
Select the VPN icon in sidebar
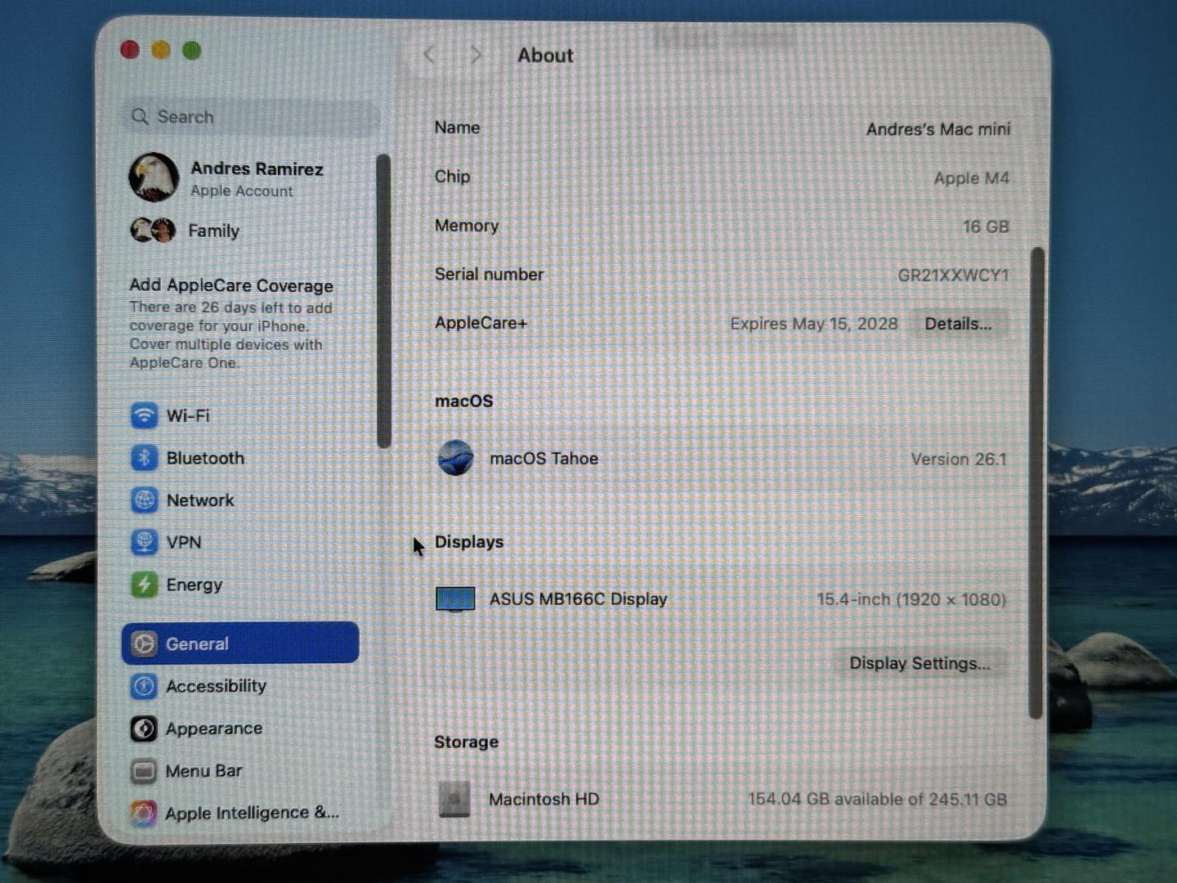tap(144, 542)
